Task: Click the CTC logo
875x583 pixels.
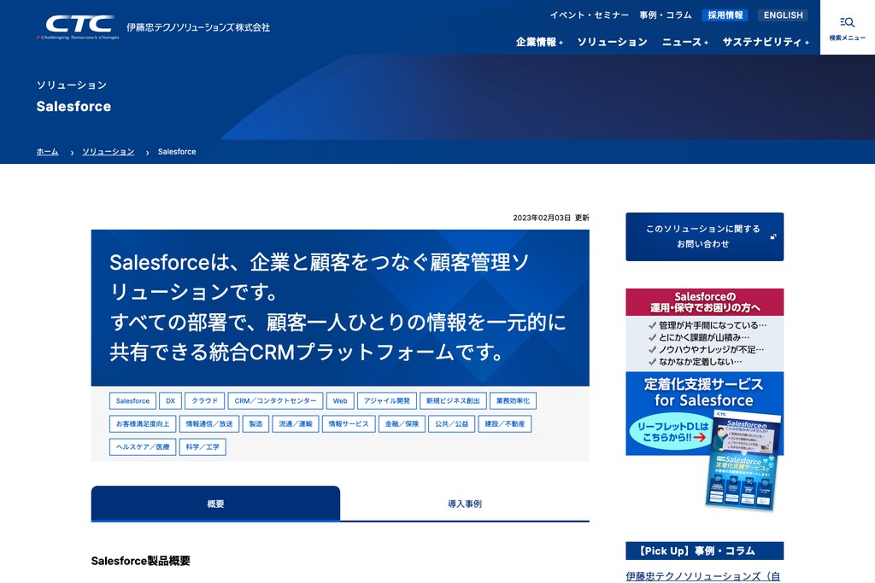Action: coord(78,26)
